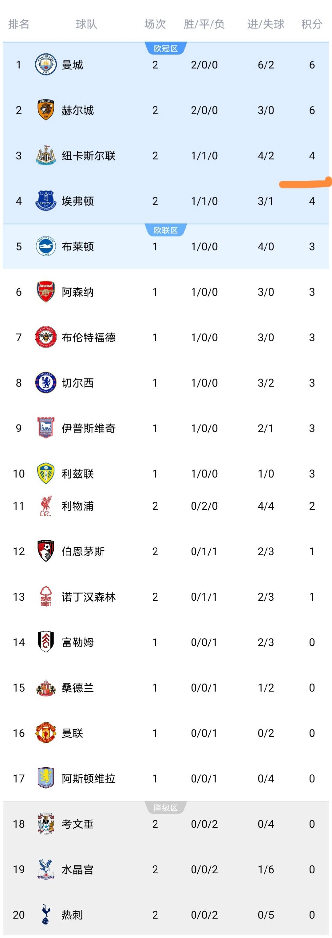Select the Brentford bee crest
Viewport: 332px width, 938px height.
[46, 337]
